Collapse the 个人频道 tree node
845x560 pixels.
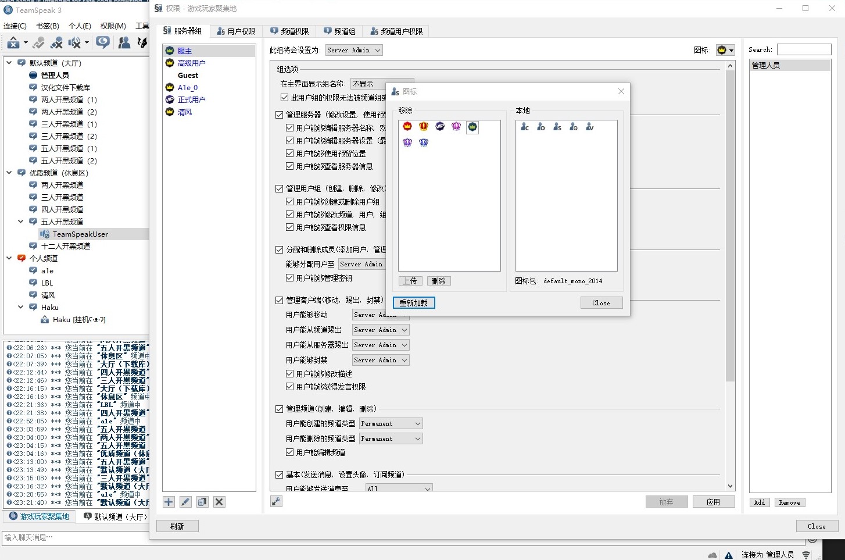(9, 258)
